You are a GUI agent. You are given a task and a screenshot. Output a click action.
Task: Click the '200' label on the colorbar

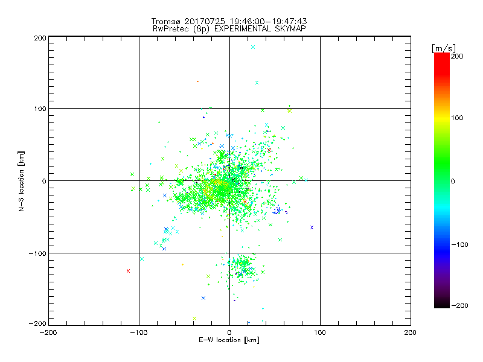click(x=457, y=56)
